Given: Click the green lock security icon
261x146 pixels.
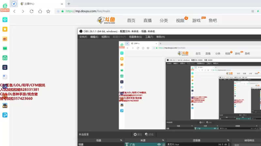Looking at the screenshot, I should click(x=63, y=11).
